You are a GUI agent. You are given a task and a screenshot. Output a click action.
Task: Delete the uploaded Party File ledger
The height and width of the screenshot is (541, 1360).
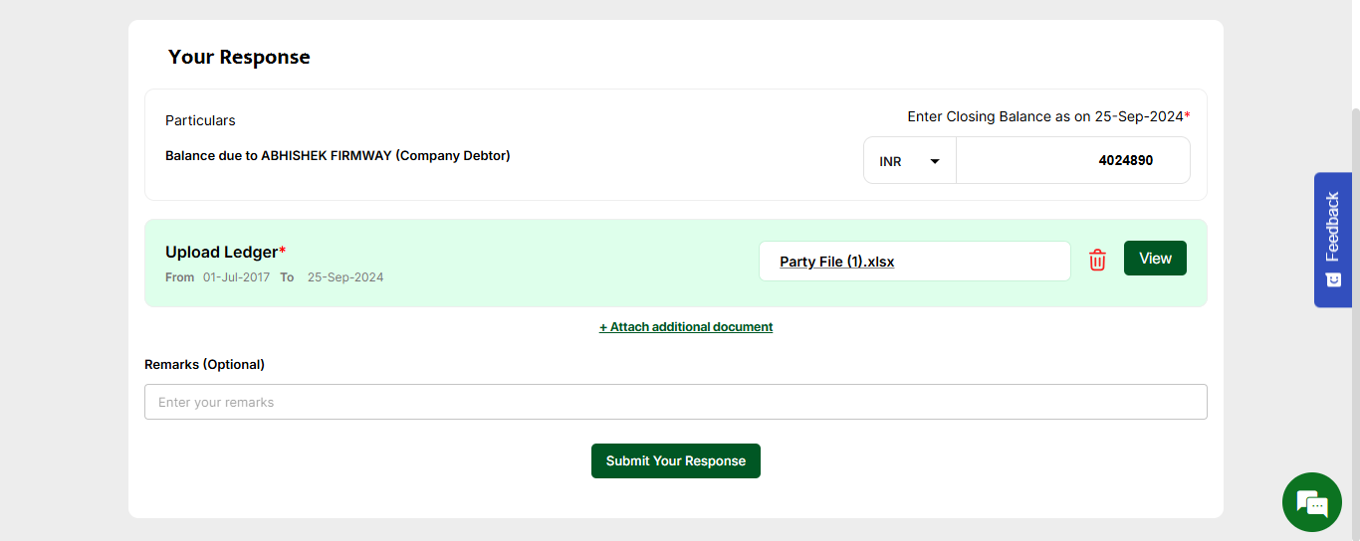(x=1097, y=260)
